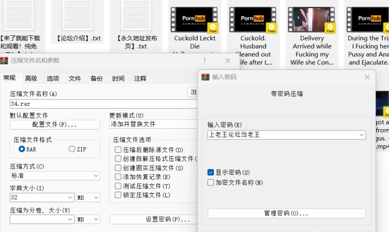Open the 压缩方式 dropdown showing 标准

click(55, 176)
